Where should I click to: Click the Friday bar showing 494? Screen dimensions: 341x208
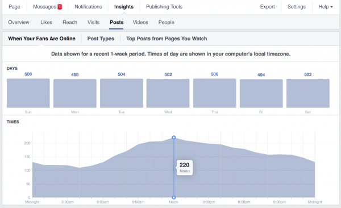(261, 94)
